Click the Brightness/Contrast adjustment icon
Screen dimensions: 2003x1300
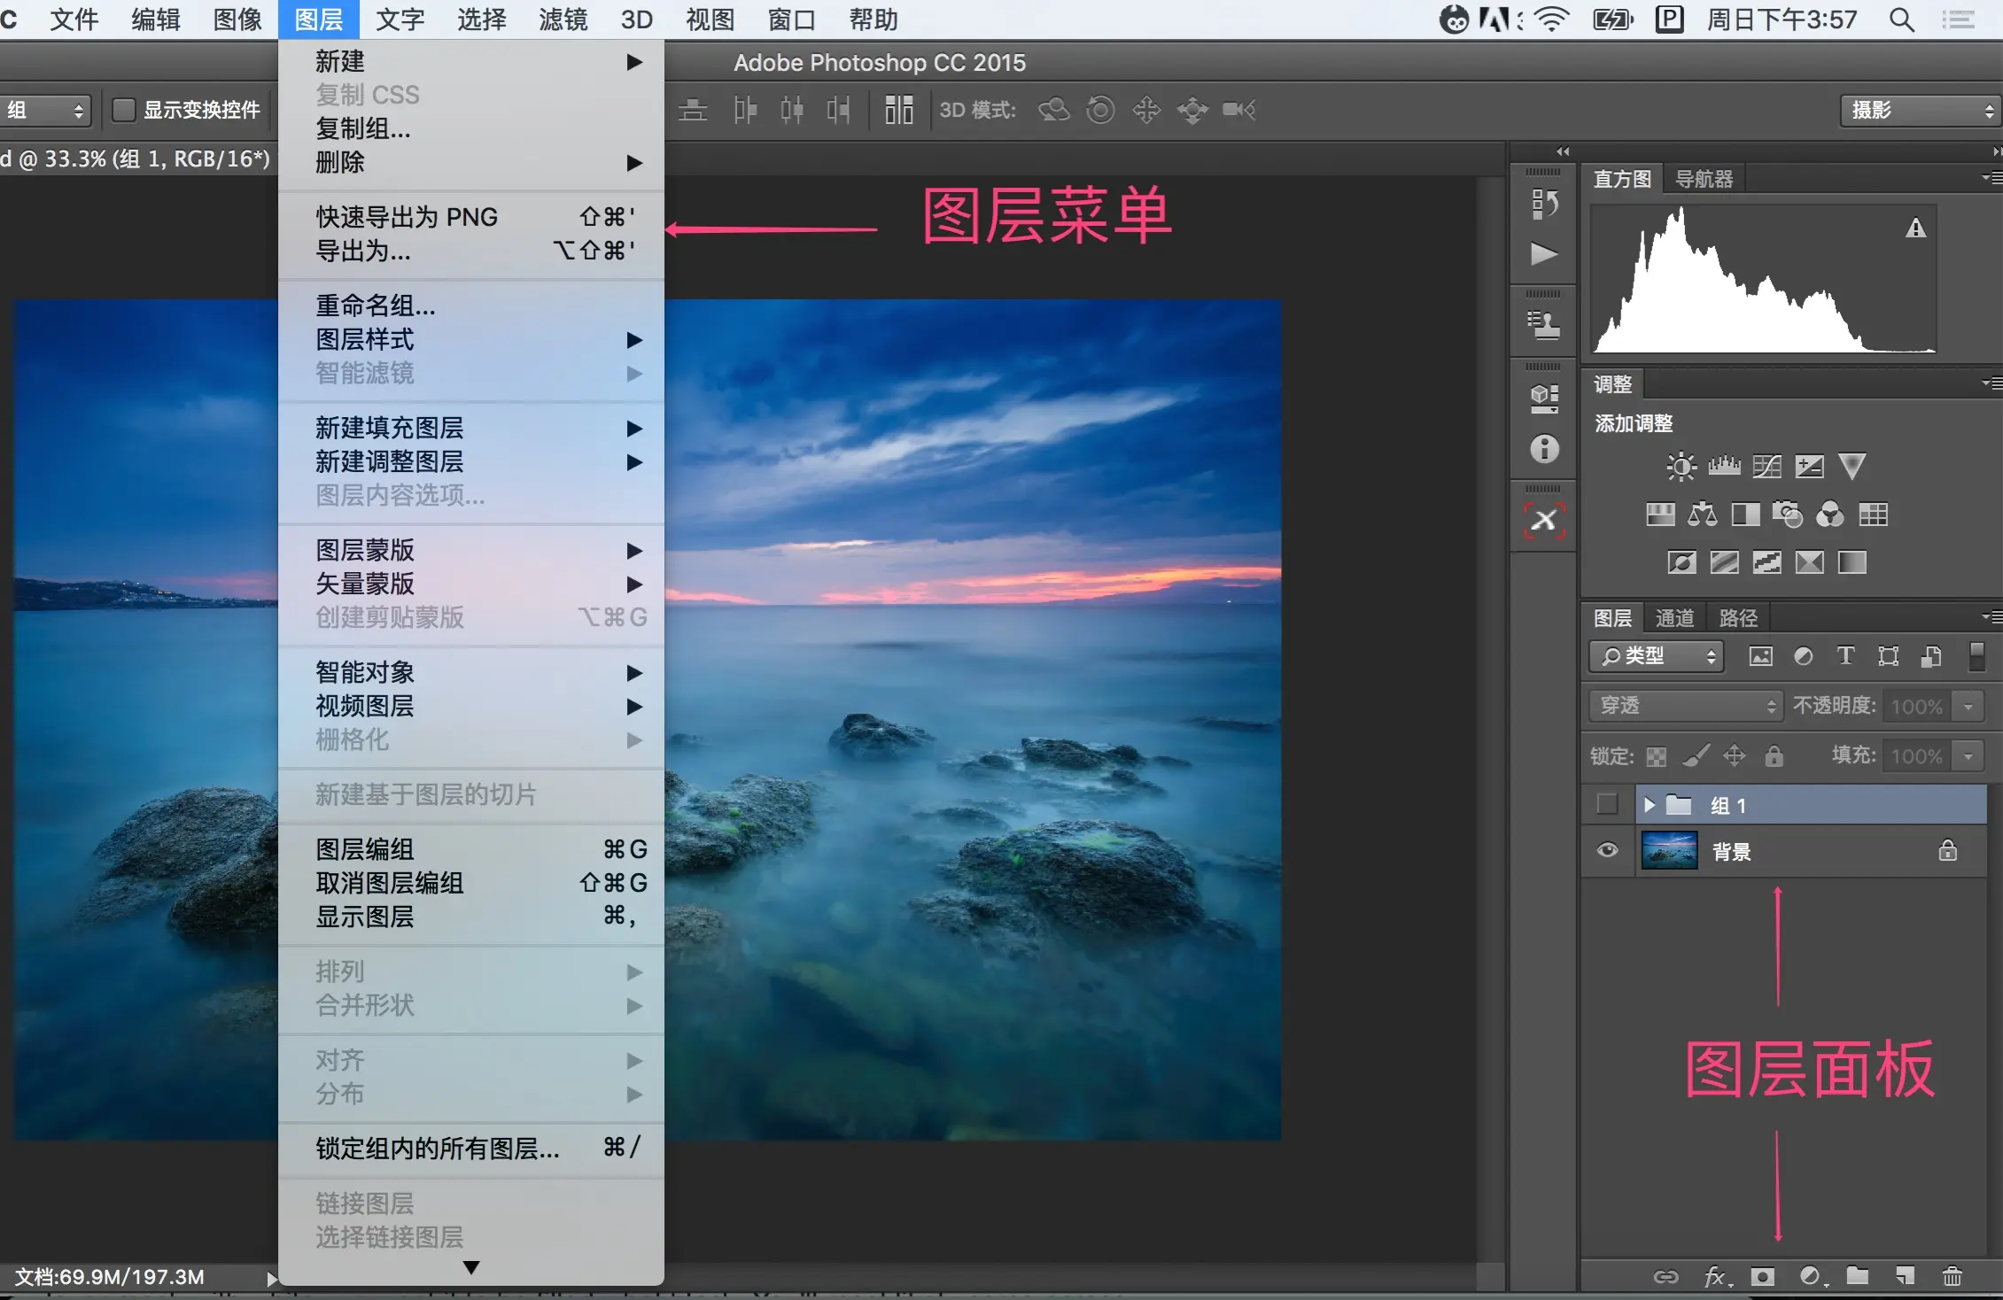(x=1681, y=467)
